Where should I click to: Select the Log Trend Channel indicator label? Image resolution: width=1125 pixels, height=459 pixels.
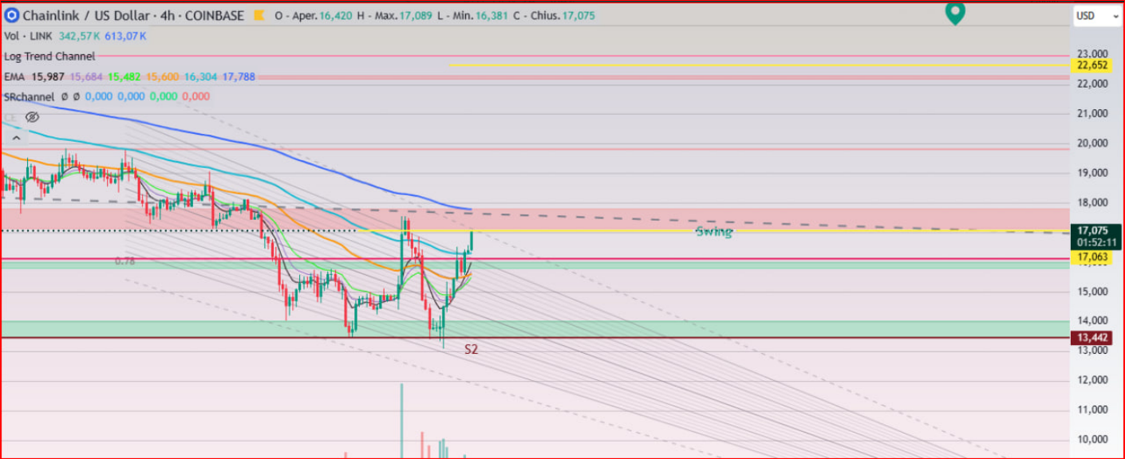click(x=49, y=57)
